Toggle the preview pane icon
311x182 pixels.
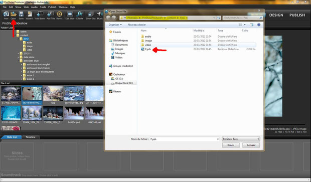click(251, 25)
